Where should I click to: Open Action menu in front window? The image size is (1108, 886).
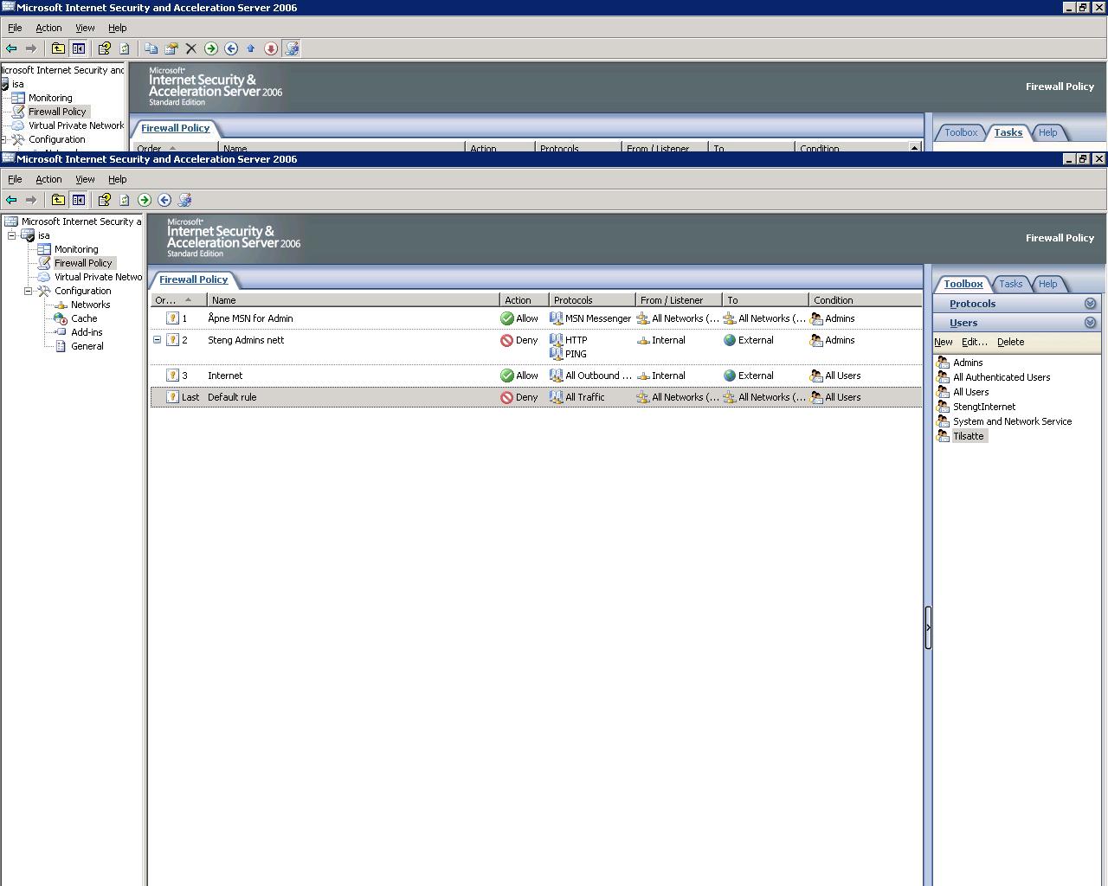coord(48,179)
